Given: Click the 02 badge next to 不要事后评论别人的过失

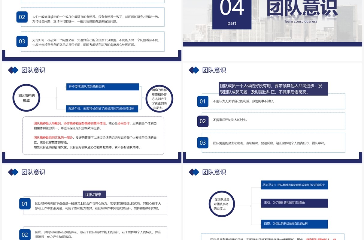Looking at the screenshot, I should [x=203, y=121].
